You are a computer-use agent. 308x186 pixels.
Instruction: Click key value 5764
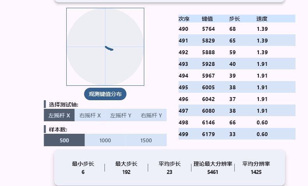coord(209,29)
